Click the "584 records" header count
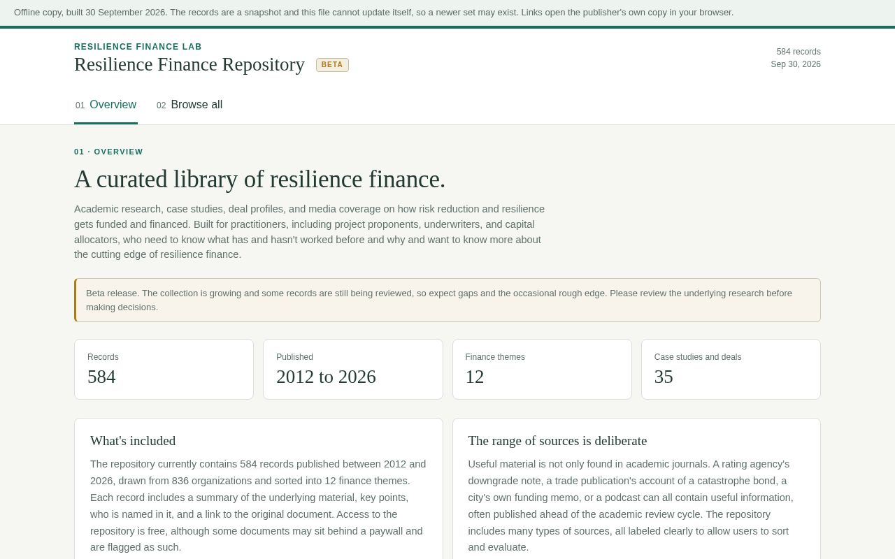 click(799, 52)
